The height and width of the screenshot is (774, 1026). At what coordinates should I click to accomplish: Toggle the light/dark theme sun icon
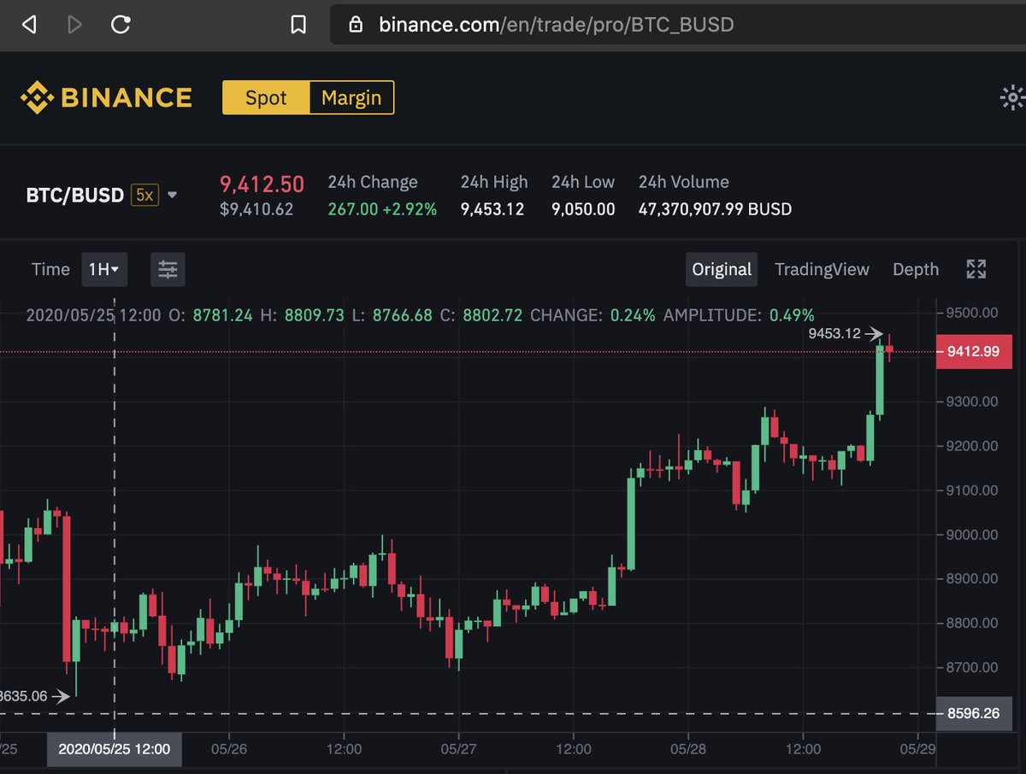click(x=1012, y=97)
